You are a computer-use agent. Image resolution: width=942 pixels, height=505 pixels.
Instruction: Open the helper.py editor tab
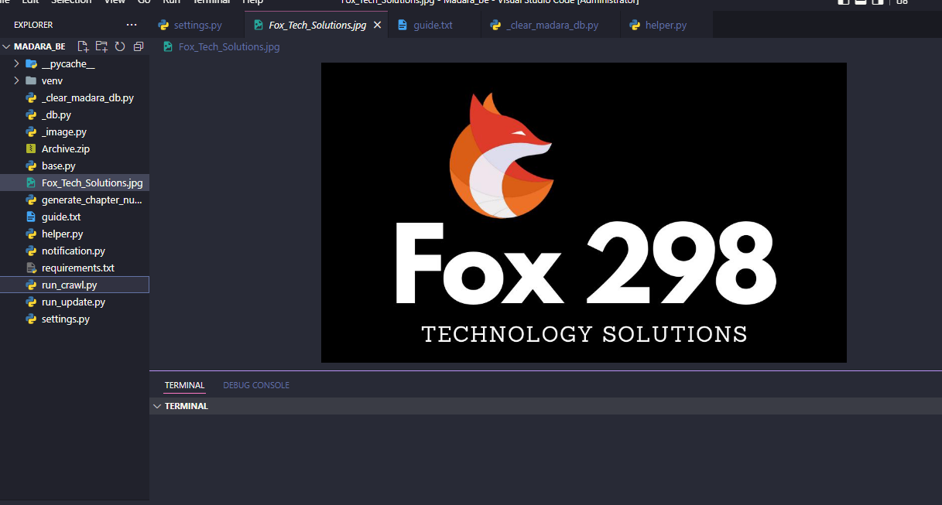point(666,26)
